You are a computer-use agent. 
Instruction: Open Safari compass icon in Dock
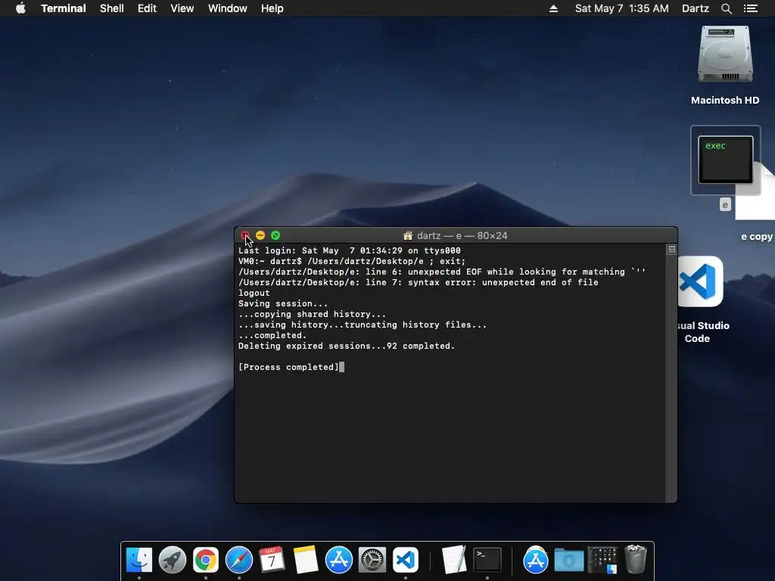point(239,560)
